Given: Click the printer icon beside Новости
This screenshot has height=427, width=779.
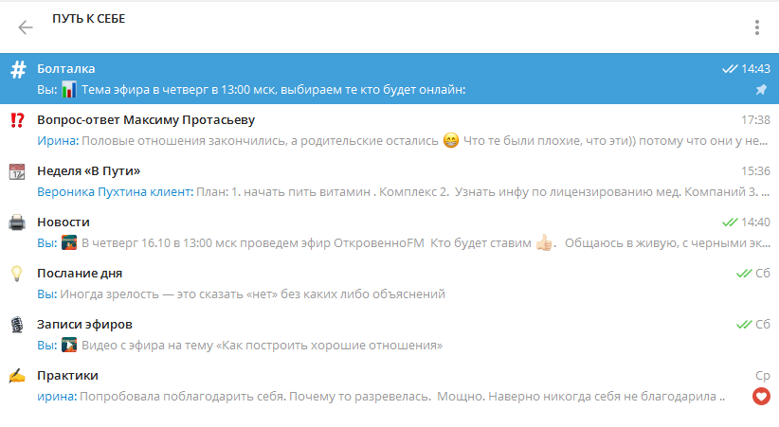Looking at the screenshot, I should click(x=16, y=223).
